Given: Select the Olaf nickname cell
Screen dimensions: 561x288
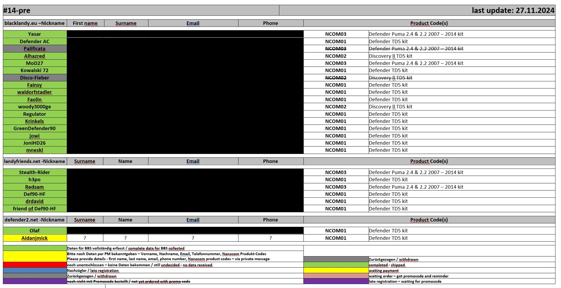Looking at the screenshot, I should (x=35, y=231).
